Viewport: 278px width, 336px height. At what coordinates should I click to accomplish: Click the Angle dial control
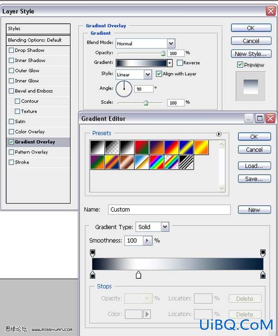[x=124, y=89]
